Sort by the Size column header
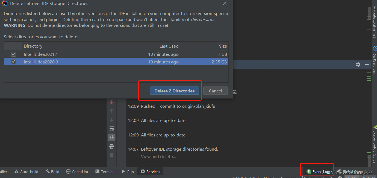Image resolution: width=377 pixels, height=178 pixels. (x=223, y=46)
